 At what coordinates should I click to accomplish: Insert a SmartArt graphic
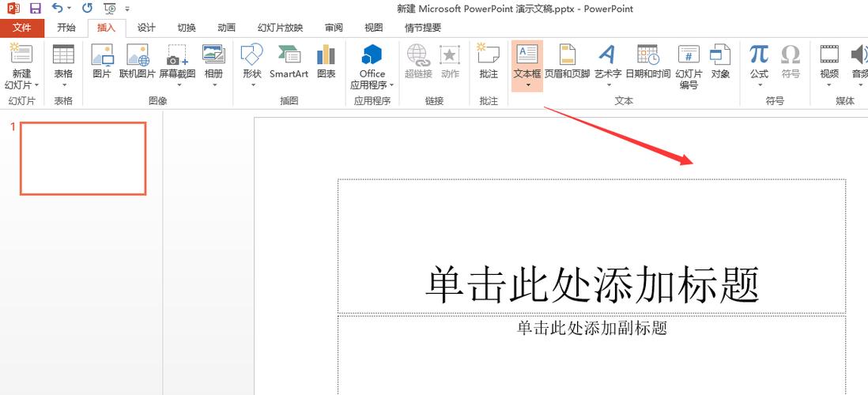coord(289,61)
